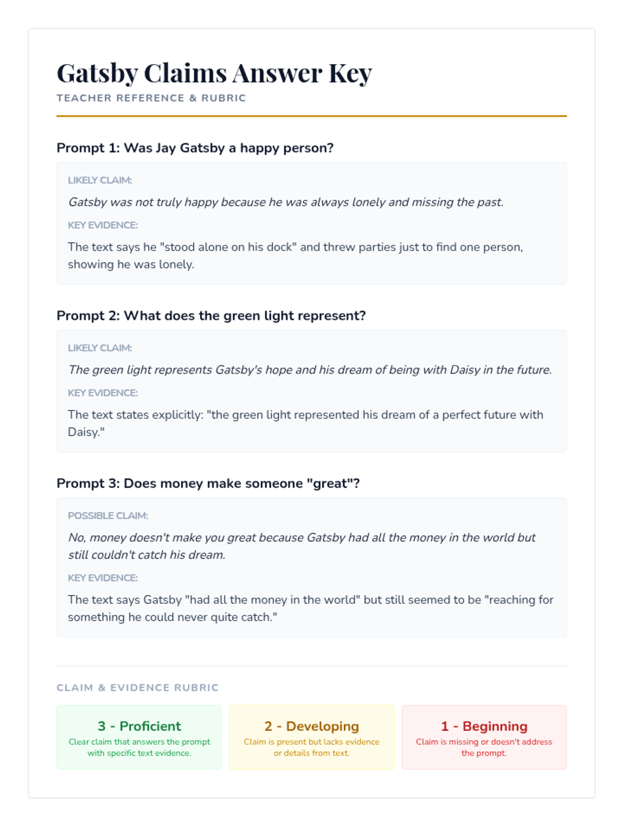Click the Claim & Evidence Rubric label
The image size is (623, 830).
tap(138, 687)
